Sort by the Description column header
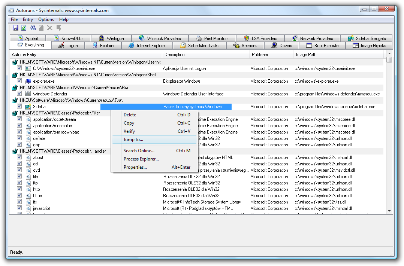 coord(206,55)
